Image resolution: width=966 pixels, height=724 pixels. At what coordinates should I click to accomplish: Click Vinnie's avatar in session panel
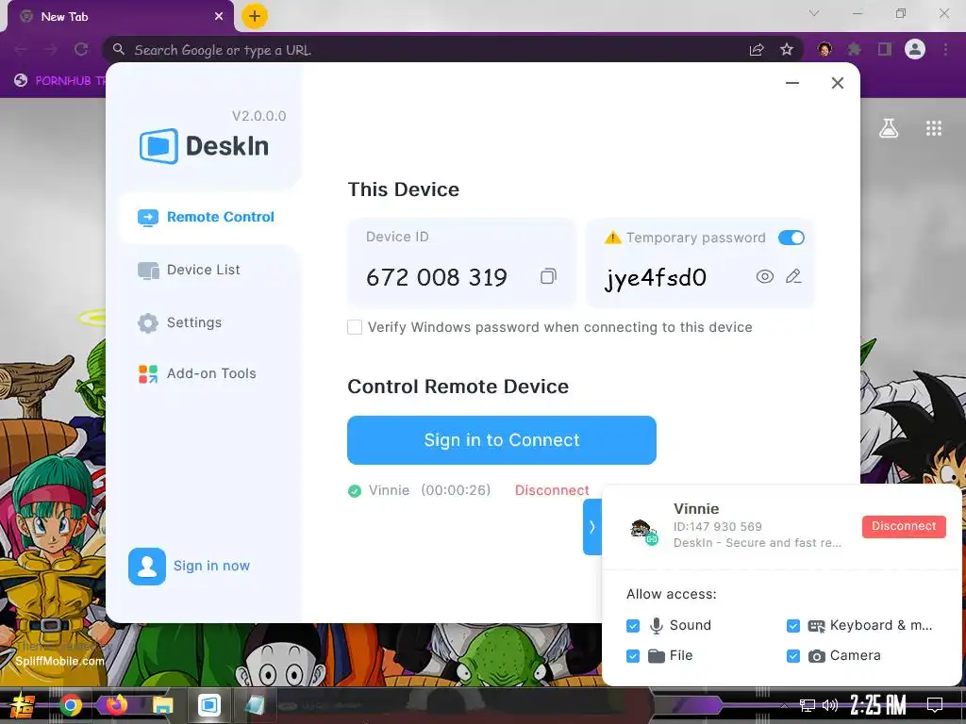643,531
